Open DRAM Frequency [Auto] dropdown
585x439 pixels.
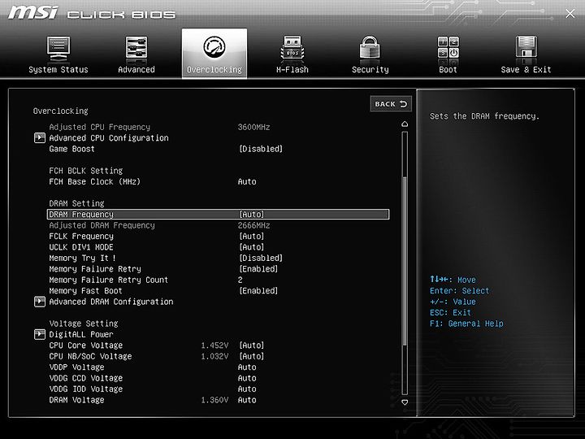[x=251, y=215]
